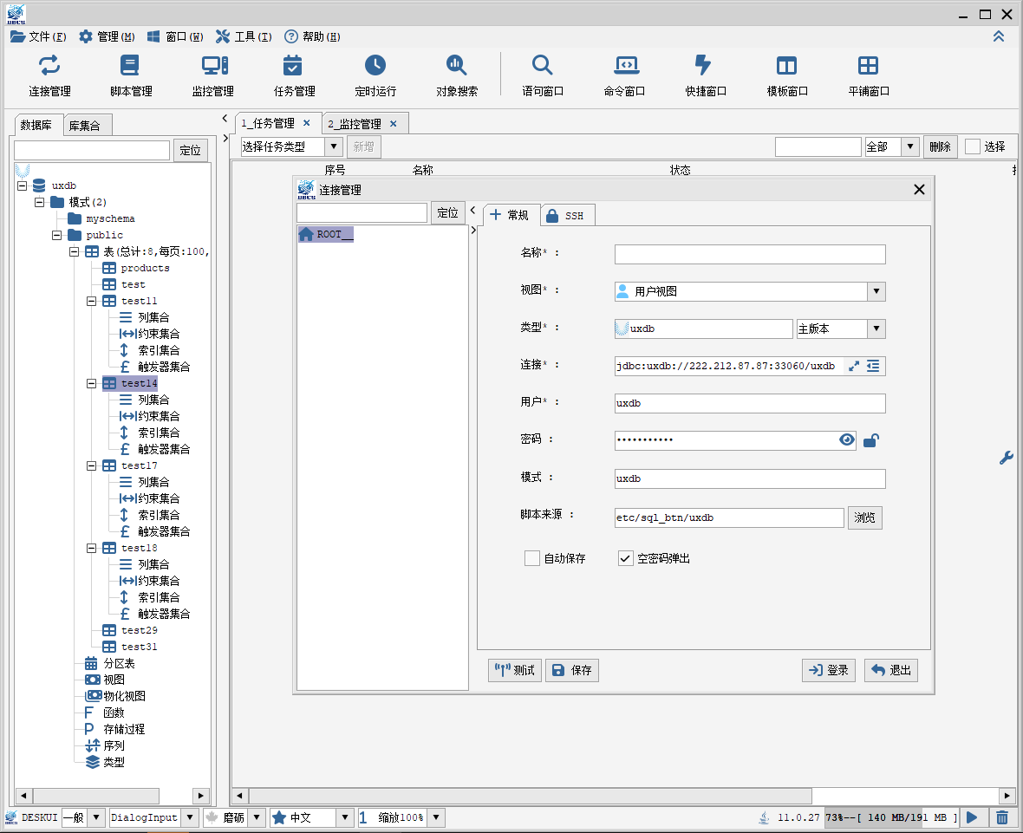Click the main horizontal scrollbar thumb
1023x833 pixels.
coord(530,796)
